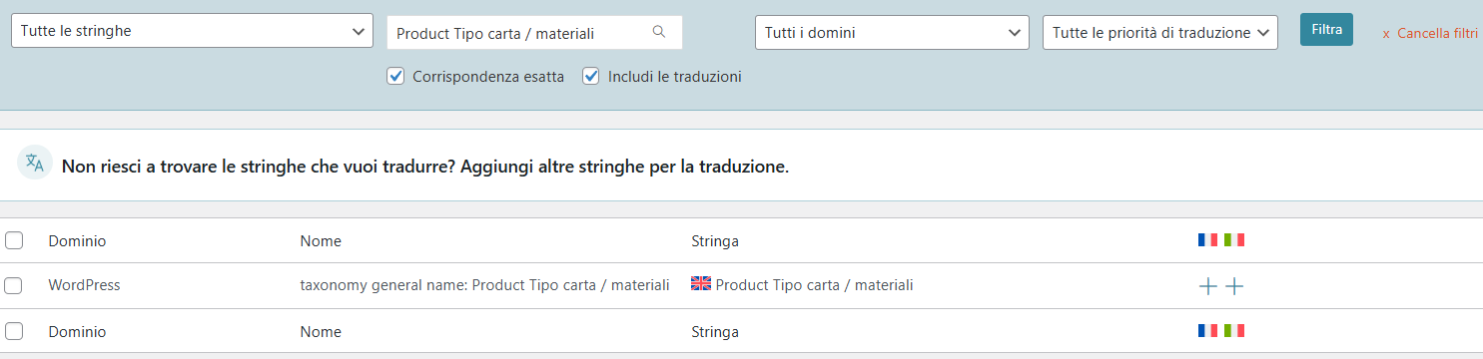Viewport: 1483px width, 359px height.
Task: Tick the select-all checkbox in the footer row
Action: [x=13, y=331]
